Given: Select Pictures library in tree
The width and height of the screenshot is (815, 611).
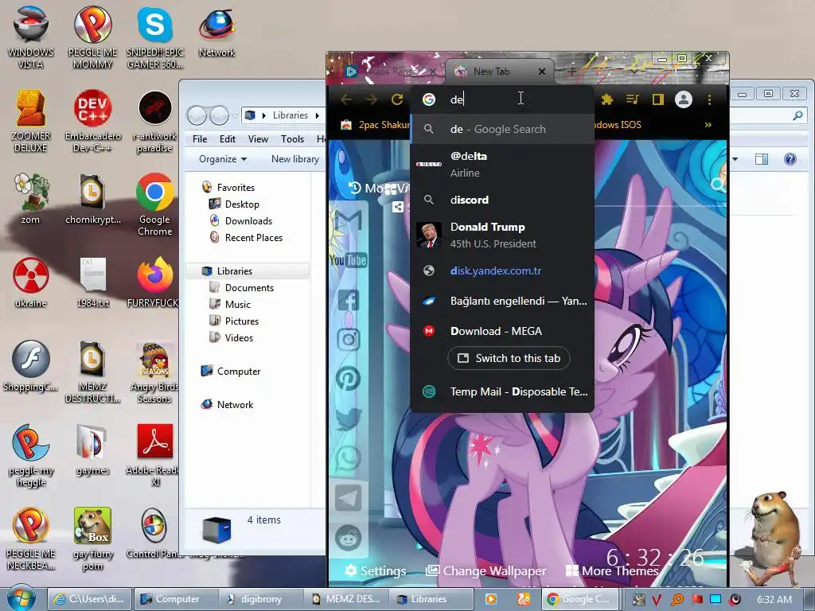Looking at the screenshot, I should click(x=242, y=321).
